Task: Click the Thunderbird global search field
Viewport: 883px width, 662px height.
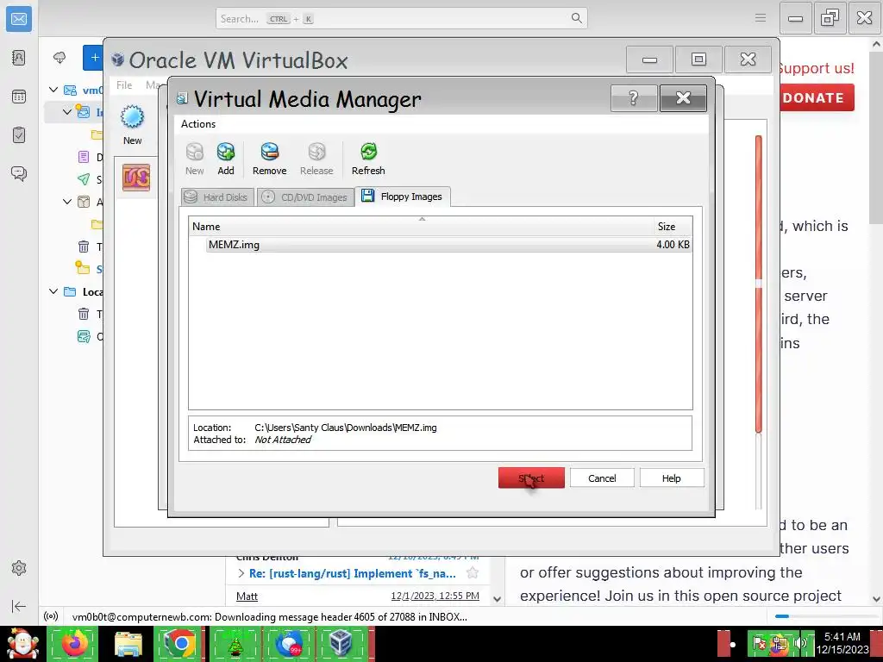Action: [401, 19]
